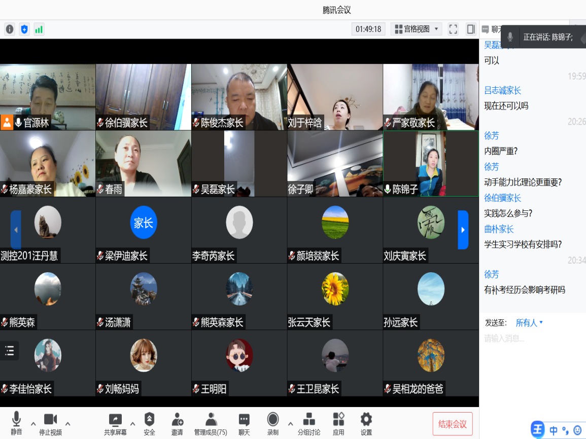Open the 所有人 recipient dropdown
The height and width of the screenshot is (439, 586).
[529, 323]
